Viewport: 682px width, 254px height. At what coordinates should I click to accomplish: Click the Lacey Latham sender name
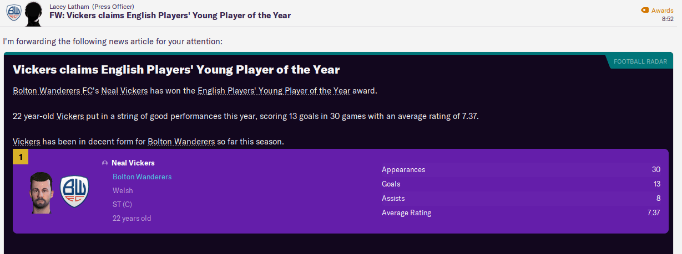click(x=69, y=6)
